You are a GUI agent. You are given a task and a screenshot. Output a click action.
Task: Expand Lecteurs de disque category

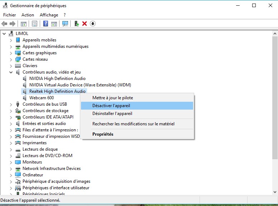click(11, 150)
